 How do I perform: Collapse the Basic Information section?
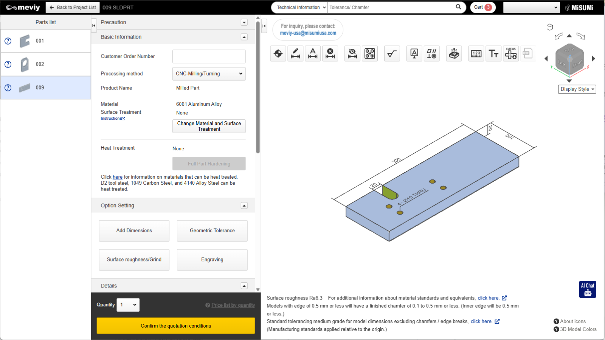click(244, 37)
